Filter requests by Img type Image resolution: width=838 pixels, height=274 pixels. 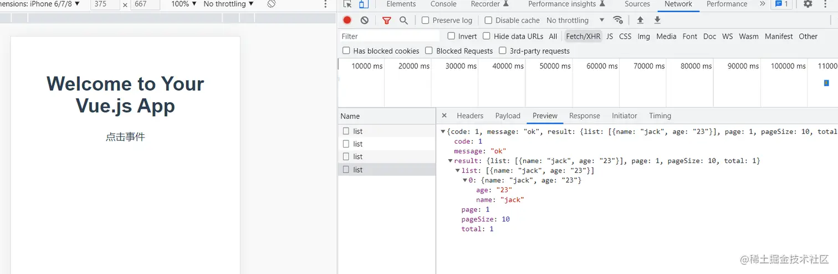click(643, 36)
